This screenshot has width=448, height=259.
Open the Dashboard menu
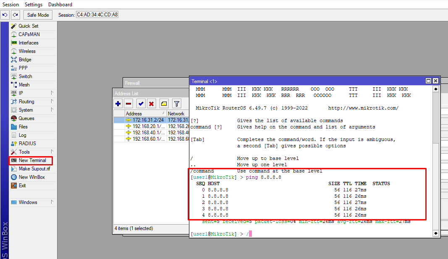(60, 5)
